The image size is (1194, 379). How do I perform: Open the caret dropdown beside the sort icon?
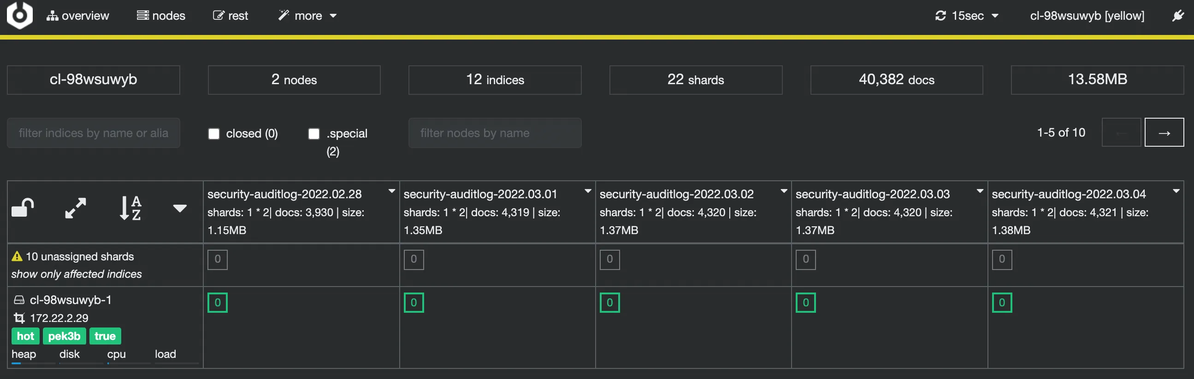click(x=180, y=208)
